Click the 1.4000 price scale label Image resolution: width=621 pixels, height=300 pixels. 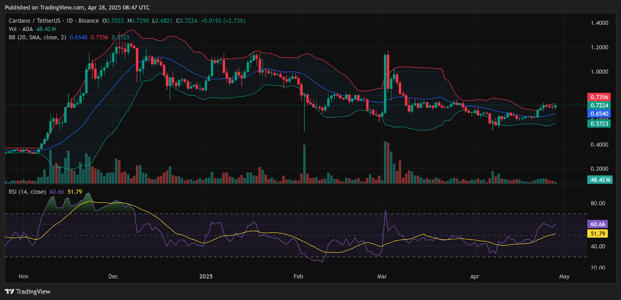tap(599, 23)
